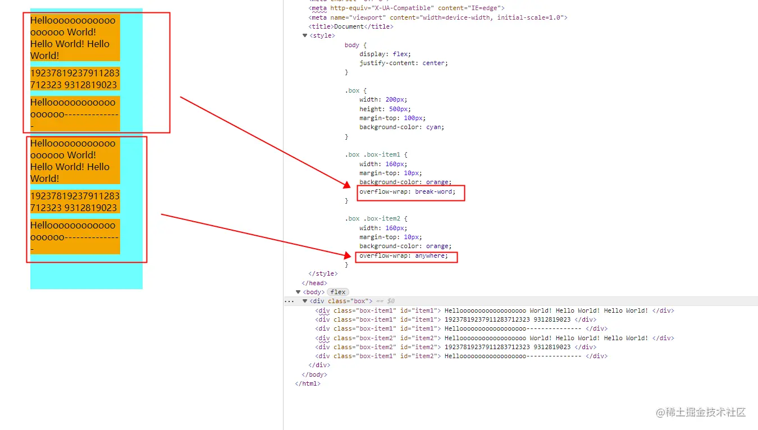
Task: Select box-item1 id="item2" div ending with dashes
Action: [461, 356]
